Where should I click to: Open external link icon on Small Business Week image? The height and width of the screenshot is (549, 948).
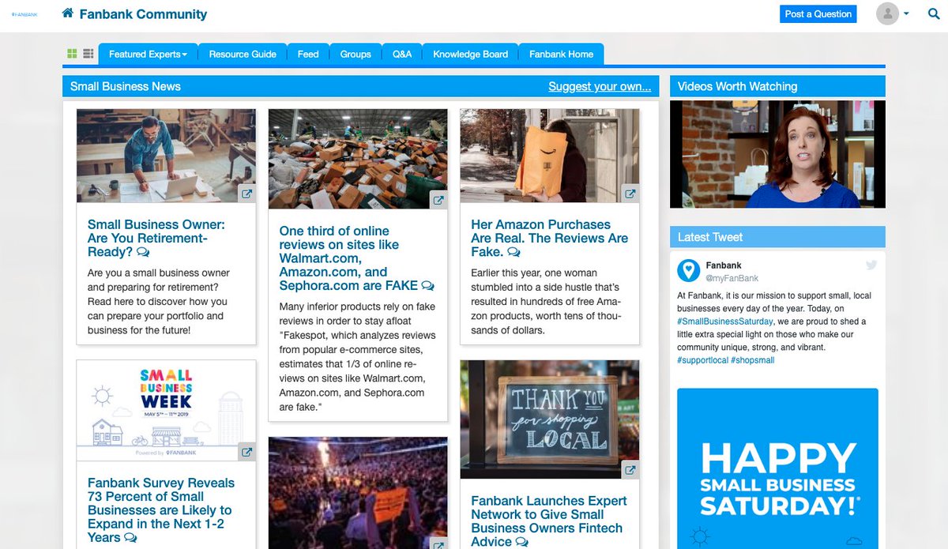pos(246,452)
